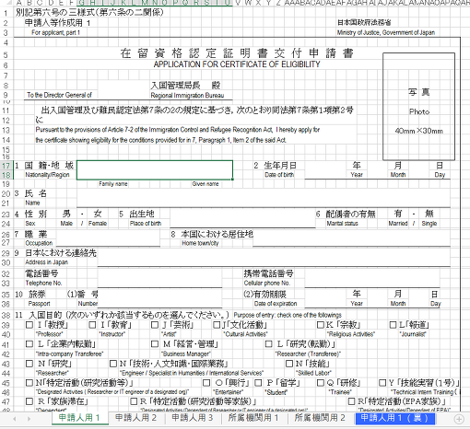Tick the 「文化活動」 Cultural Activities checkbox
Image resolution: width=470 pixels, height=429 pixels.
(x=217, y=325)
